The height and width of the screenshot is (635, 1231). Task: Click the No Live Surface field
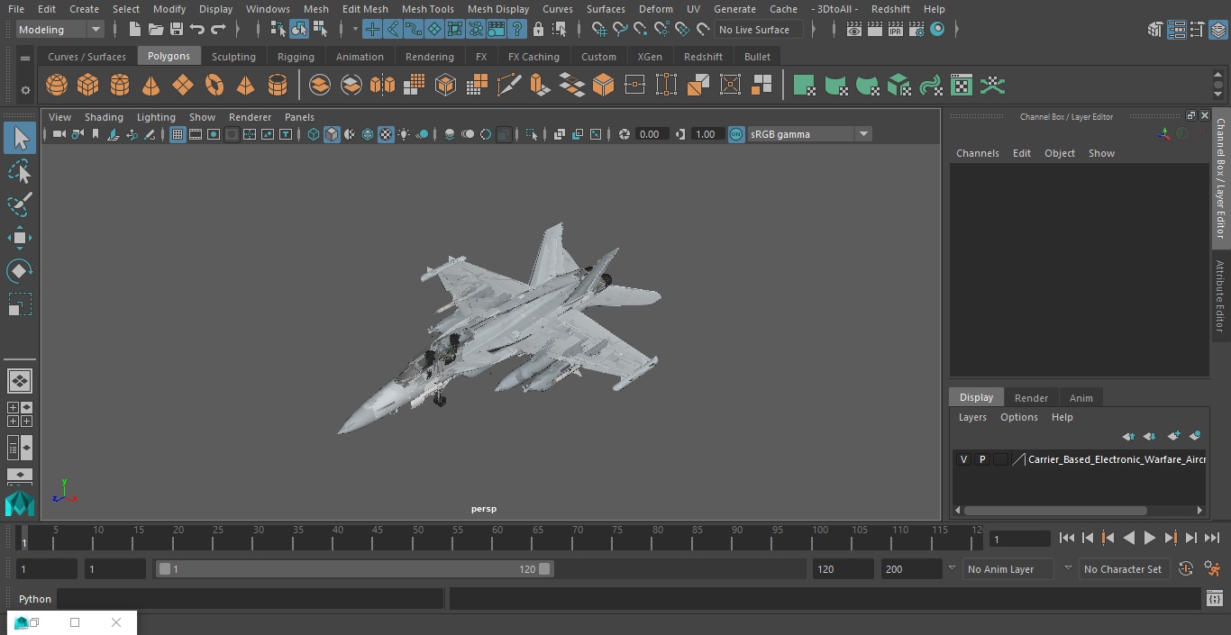point(758,30)
